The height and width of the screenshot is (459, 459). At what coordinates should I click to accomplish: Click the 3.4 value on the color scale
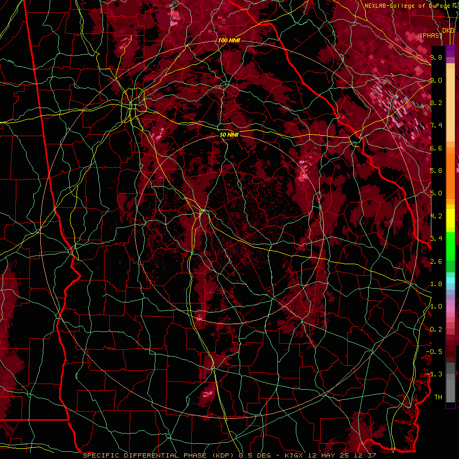[x=436, y=239]
